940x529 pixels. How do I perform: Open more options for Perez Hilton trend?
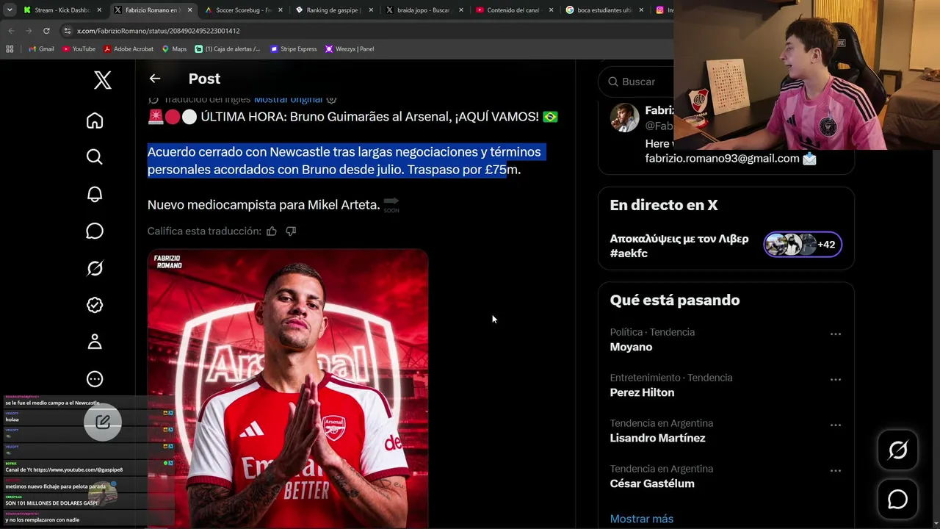coord(836,379)
